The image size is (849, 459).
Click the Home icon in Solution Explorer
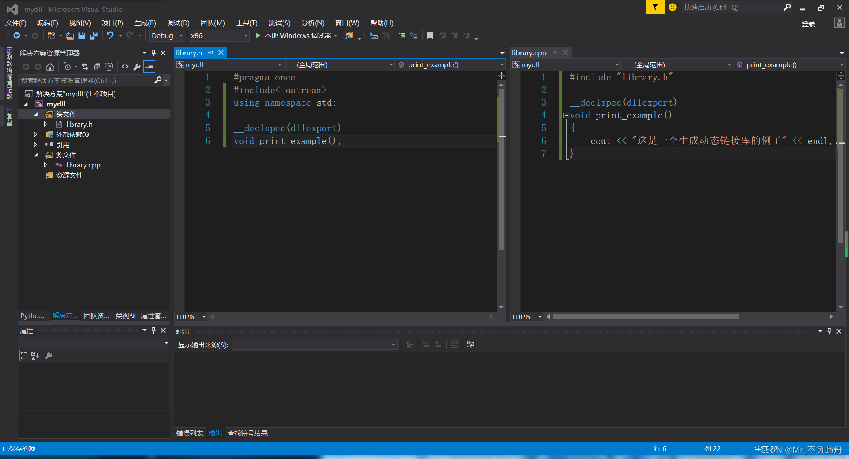[x=50, y=67]
